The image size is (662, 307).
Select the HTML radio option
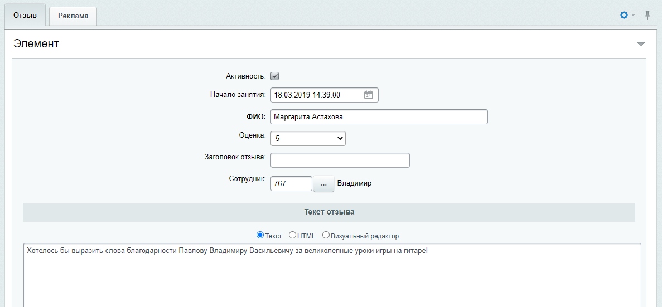point(292,235)
